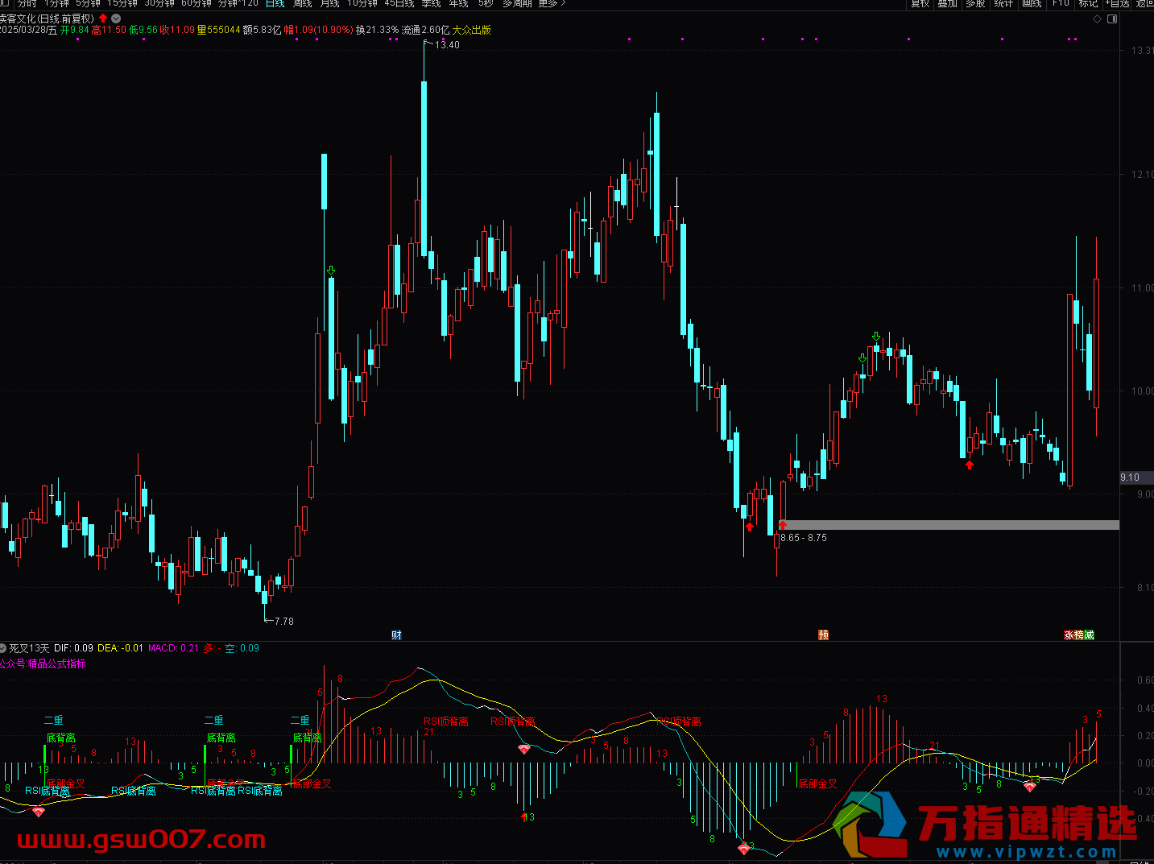The width and height of the screenshot is (1154, 864).
Task: Click the 涨榜减 event marker
Action: pyautogui.click(x=1079, y=635)
